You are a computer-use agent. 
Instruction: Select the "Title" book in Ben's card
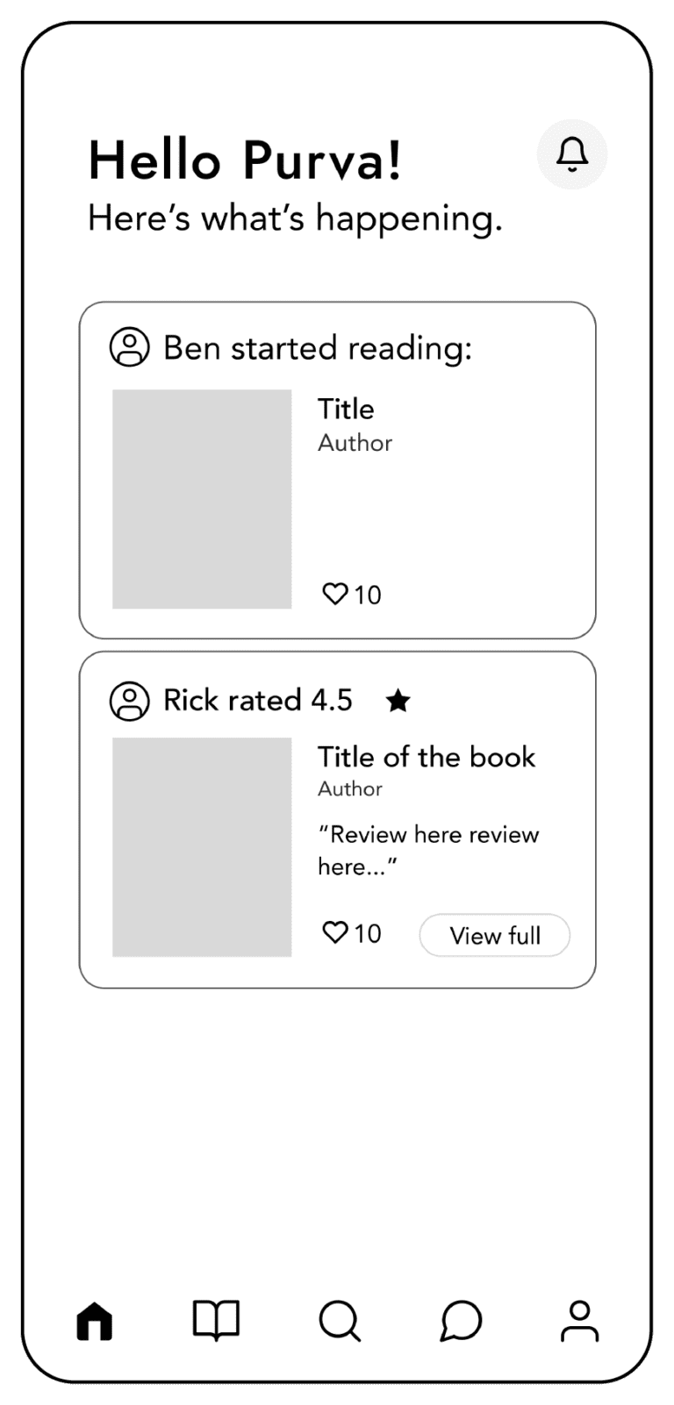pyautogui.click(x=346, y=409)
